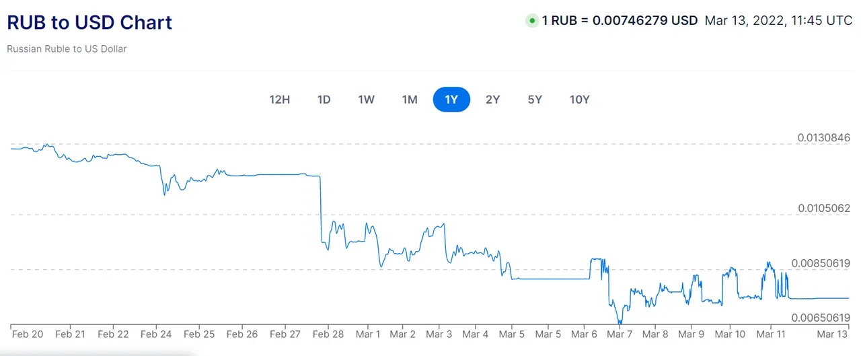Click the RUB to USD Chart heading

coord(89,22)
